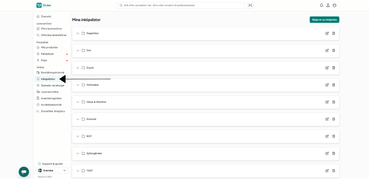
Task: Open the chat support bubble
Action: click(24, 172)
